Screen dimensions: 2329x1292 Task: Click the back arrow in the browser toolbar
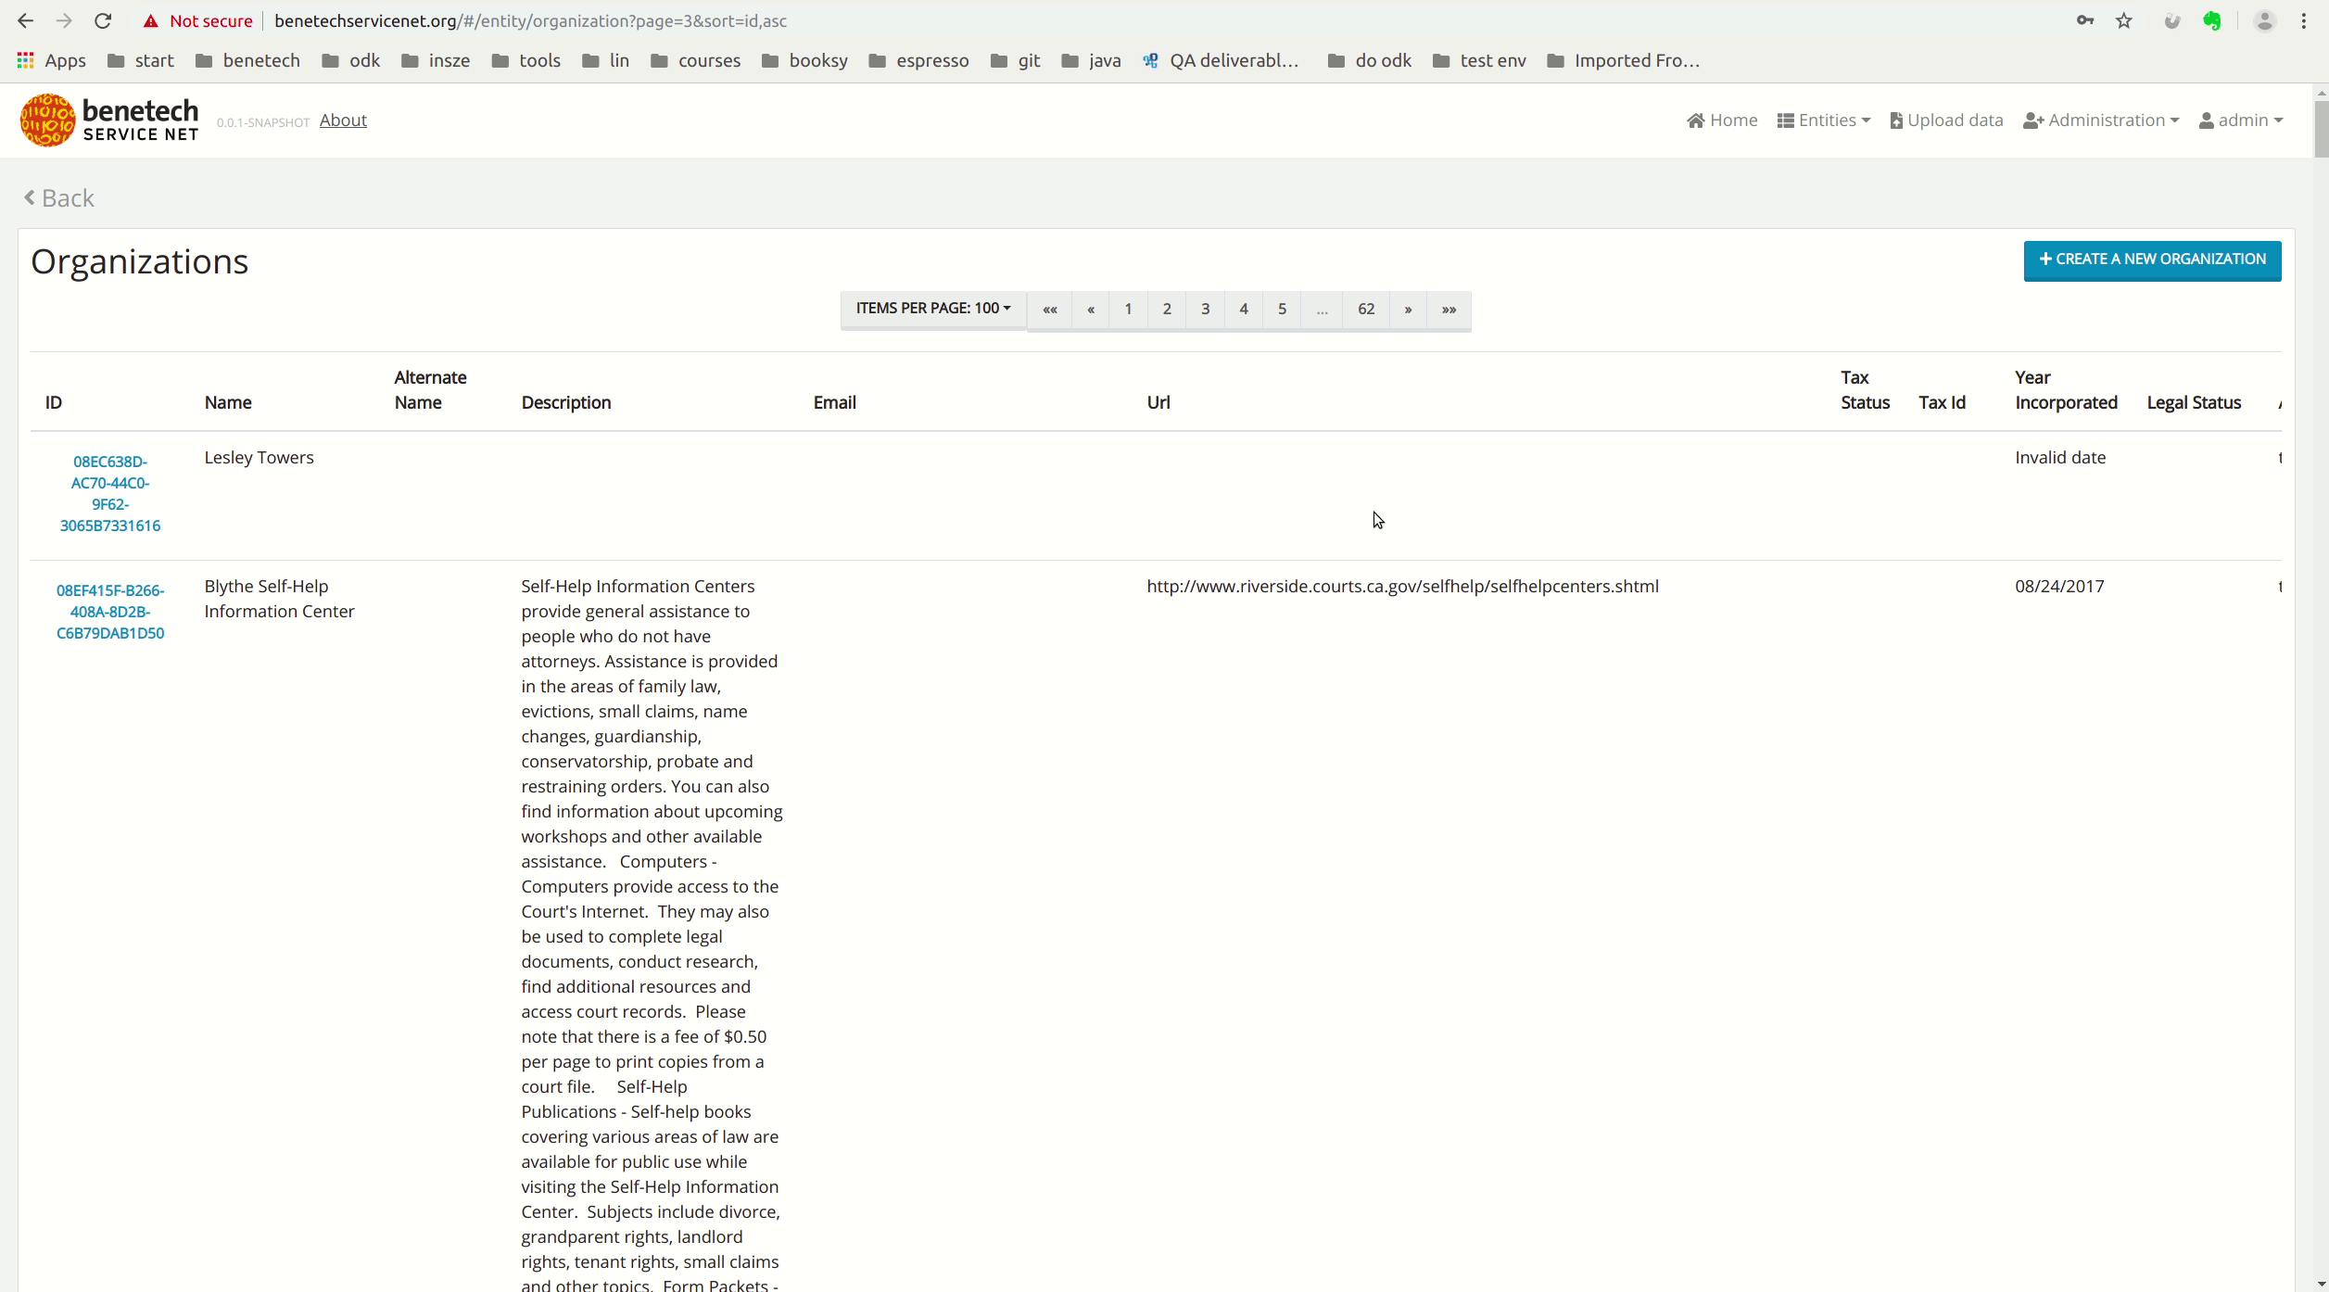pos(25,20)
